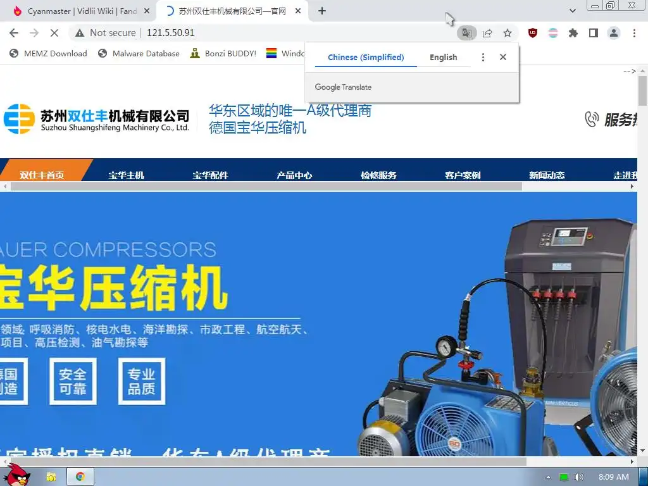648x486 pixels.
Task: Click the phone service icon
Action: (x=592, y=119)
